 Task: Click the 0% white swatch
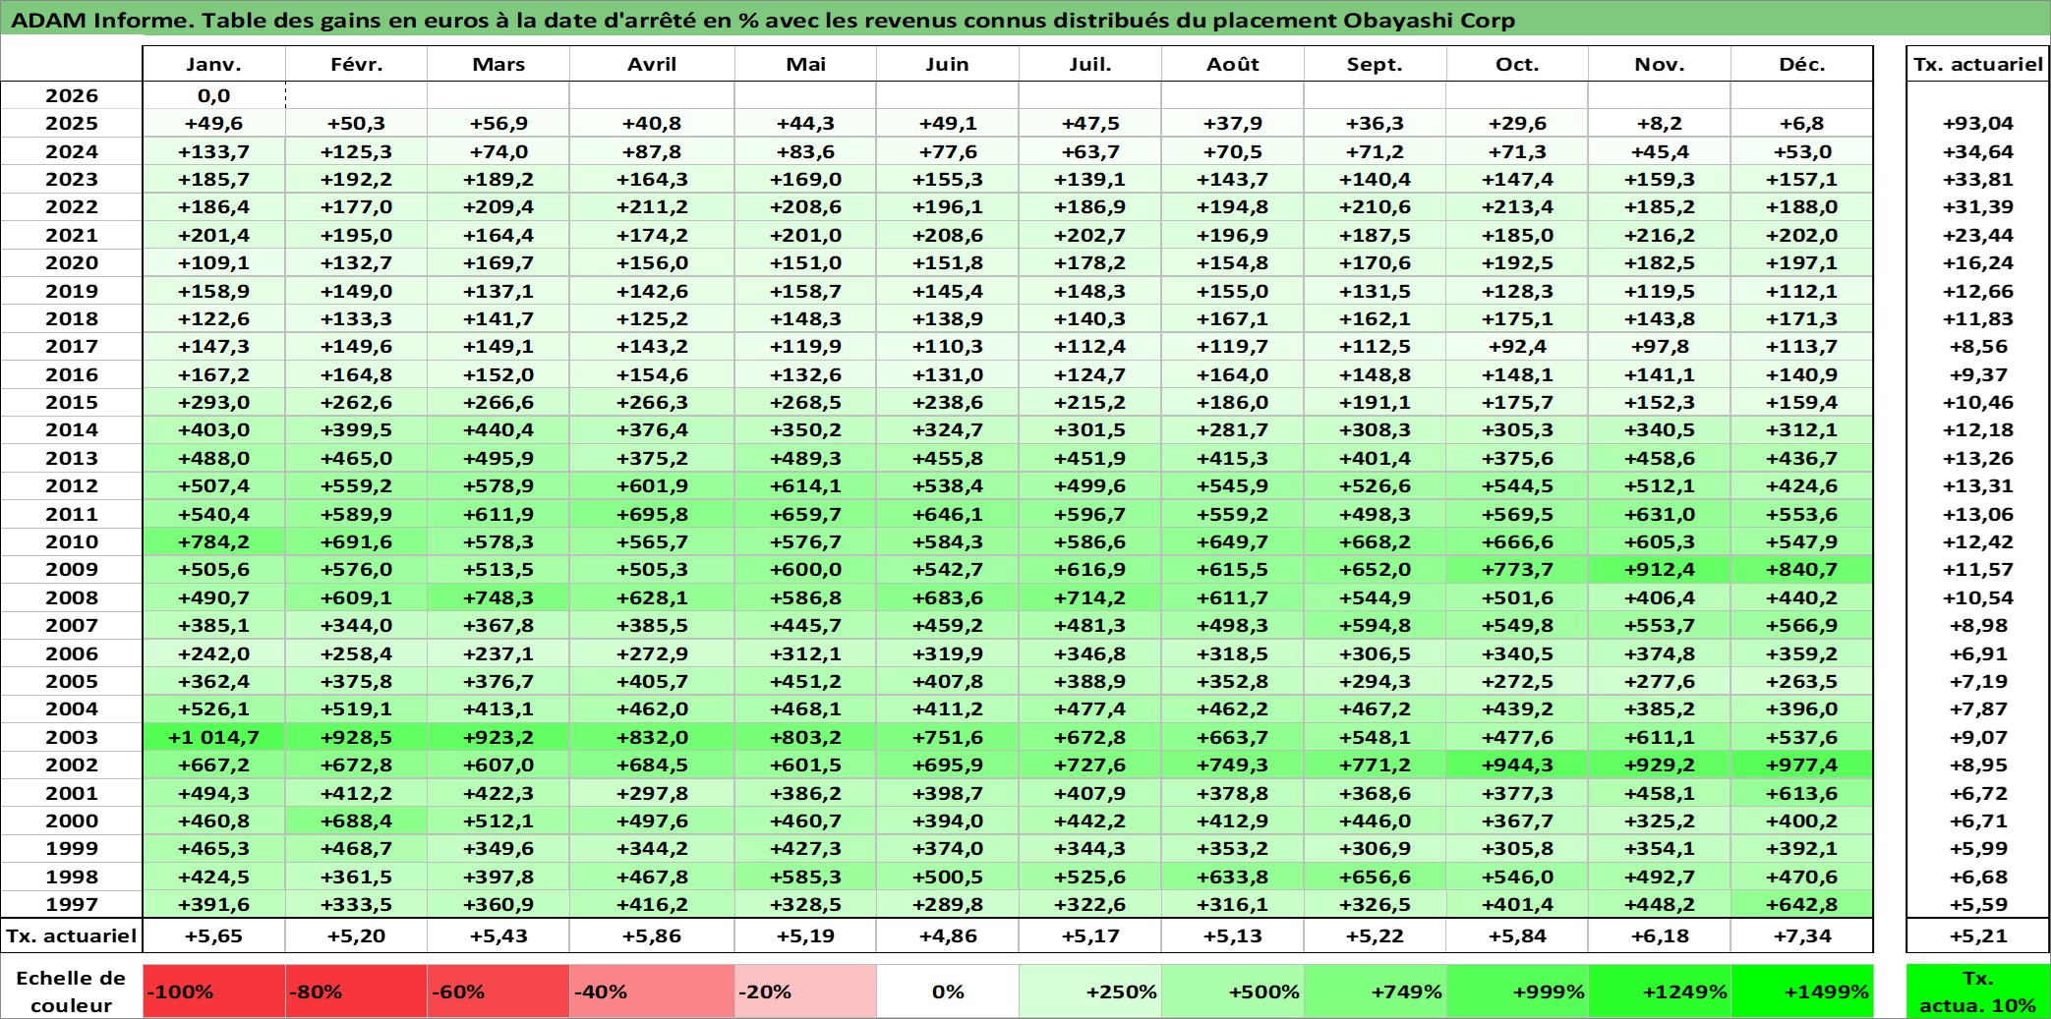coord(948,991)
